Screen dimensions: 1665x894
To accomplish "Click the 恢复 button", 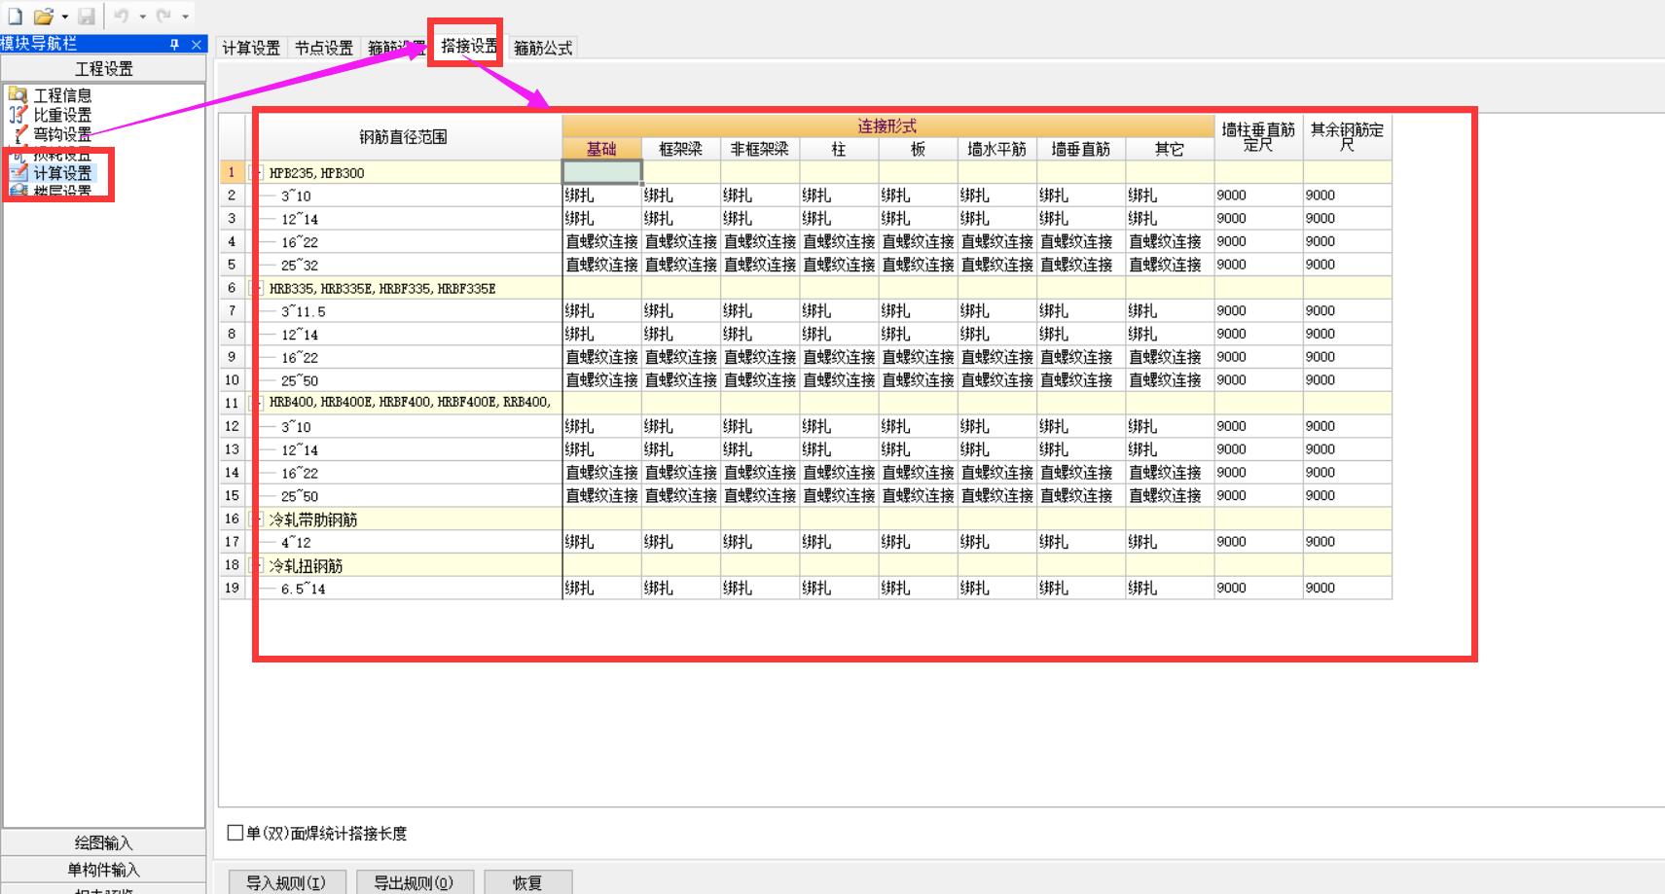I will [x=527, y=882].
